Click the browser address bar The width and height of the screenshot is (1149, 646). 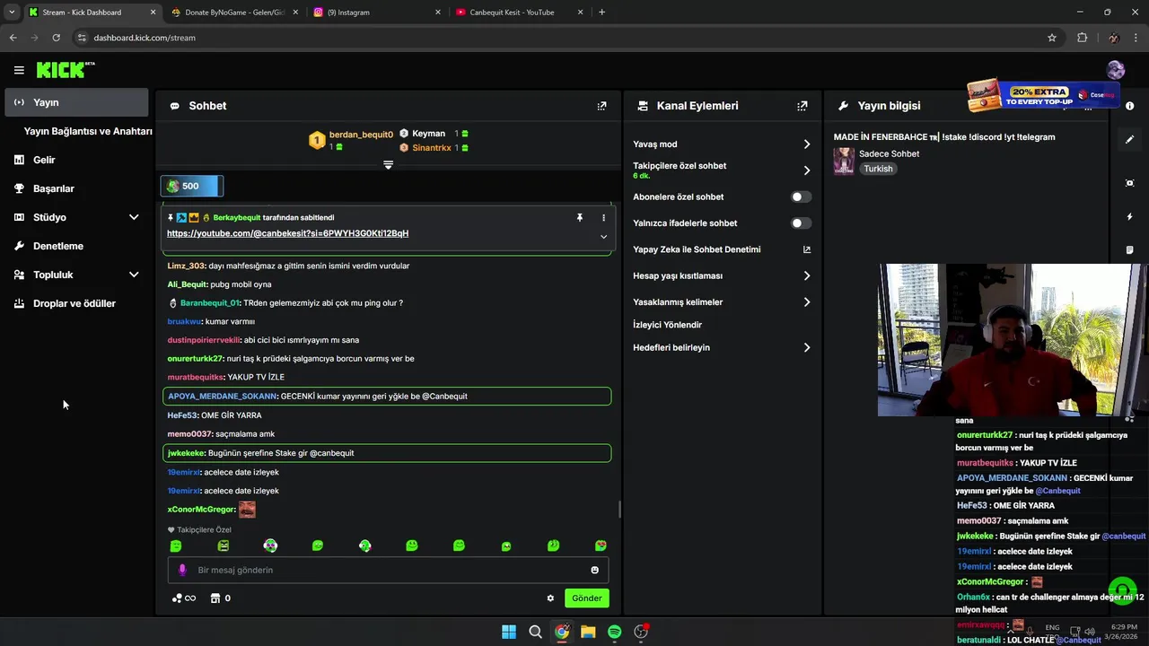tap(557, 38)
